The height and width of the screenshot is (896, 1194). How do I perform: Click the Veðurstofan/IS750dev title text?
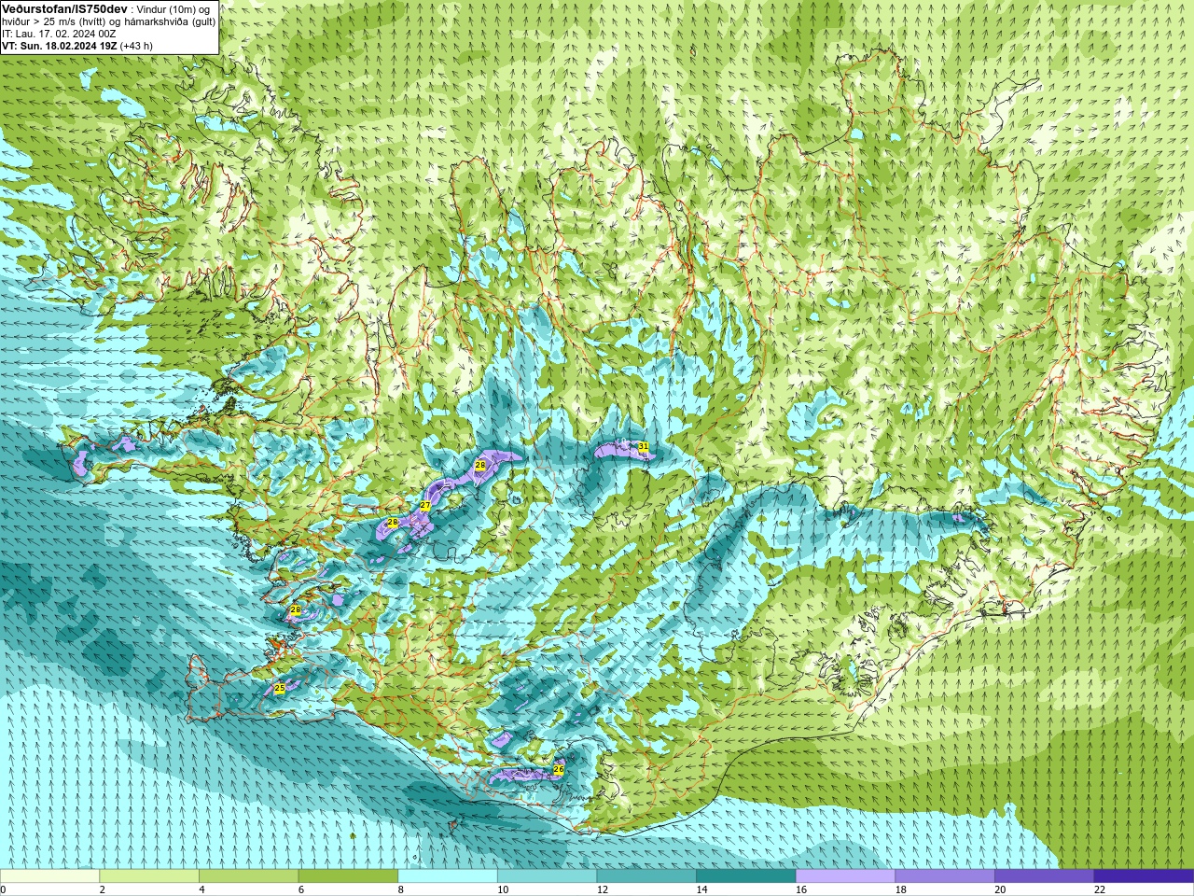tap(64, 8)
